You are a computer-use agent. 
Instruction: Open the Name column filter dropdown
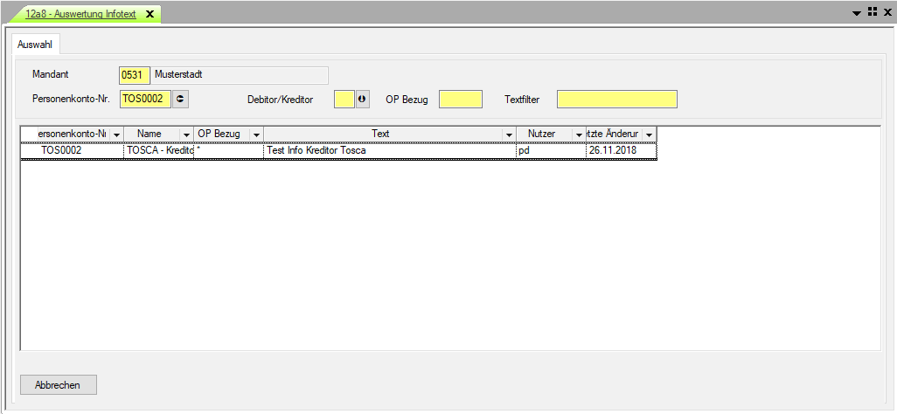coord(185,135)
